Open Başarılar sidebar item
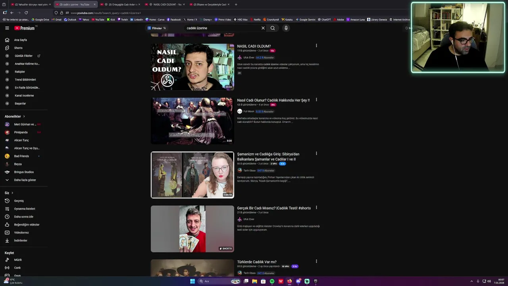 (x=20, y=104)
